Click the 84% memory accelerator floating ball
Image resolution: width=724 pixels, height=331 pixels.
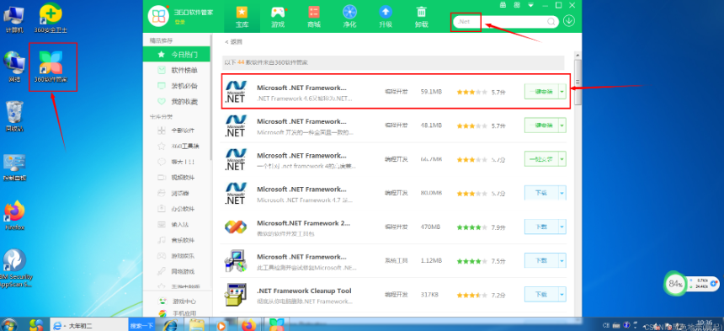click(x=675, y=284)
